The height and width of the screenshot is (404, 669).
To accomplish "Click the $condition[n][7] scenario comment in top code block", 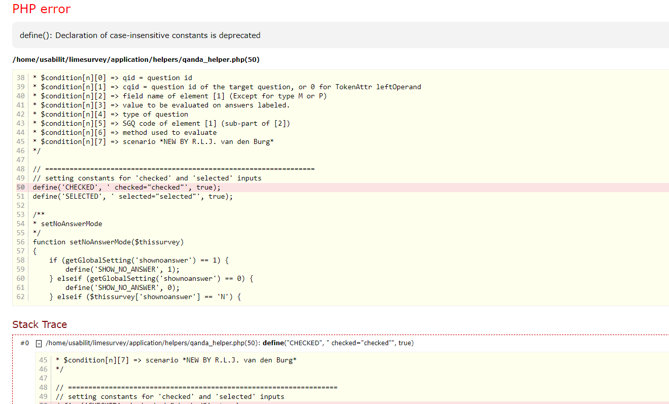I will (153, 142).
